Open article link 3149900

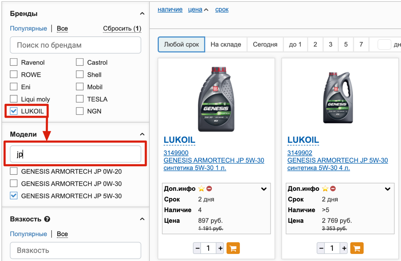176,153
